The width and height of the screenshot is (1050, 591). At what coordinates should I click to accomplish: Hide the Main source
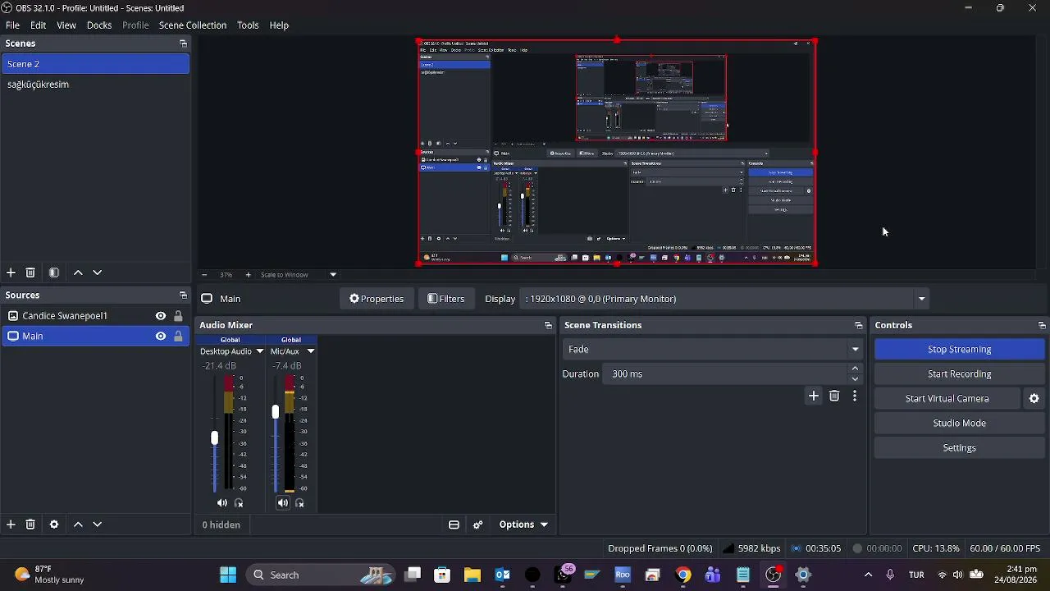tap(161, 337)
